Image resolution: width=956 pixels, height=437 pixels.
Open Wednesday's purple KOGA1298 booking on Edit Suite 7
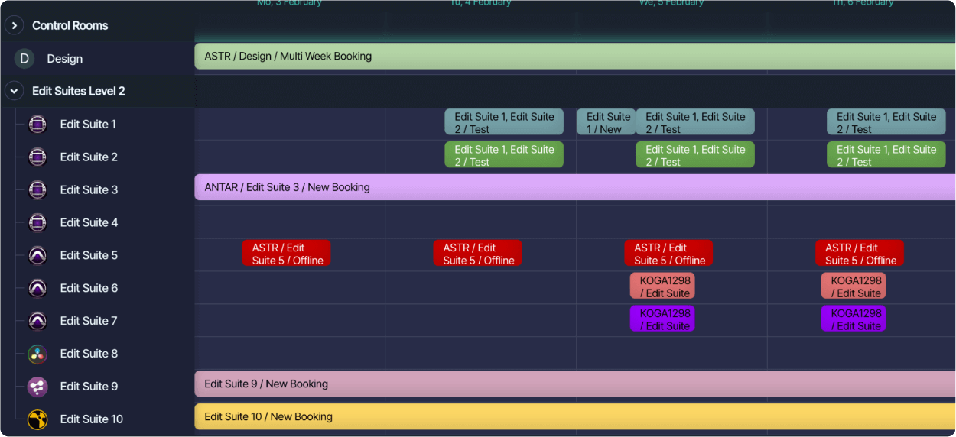[662, 319]
